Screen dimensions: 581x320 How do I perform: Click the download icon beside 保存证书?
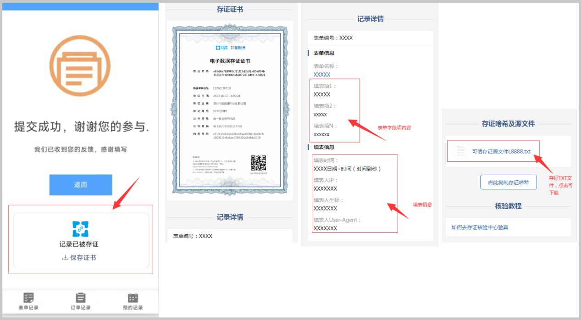tap(65, 258)
